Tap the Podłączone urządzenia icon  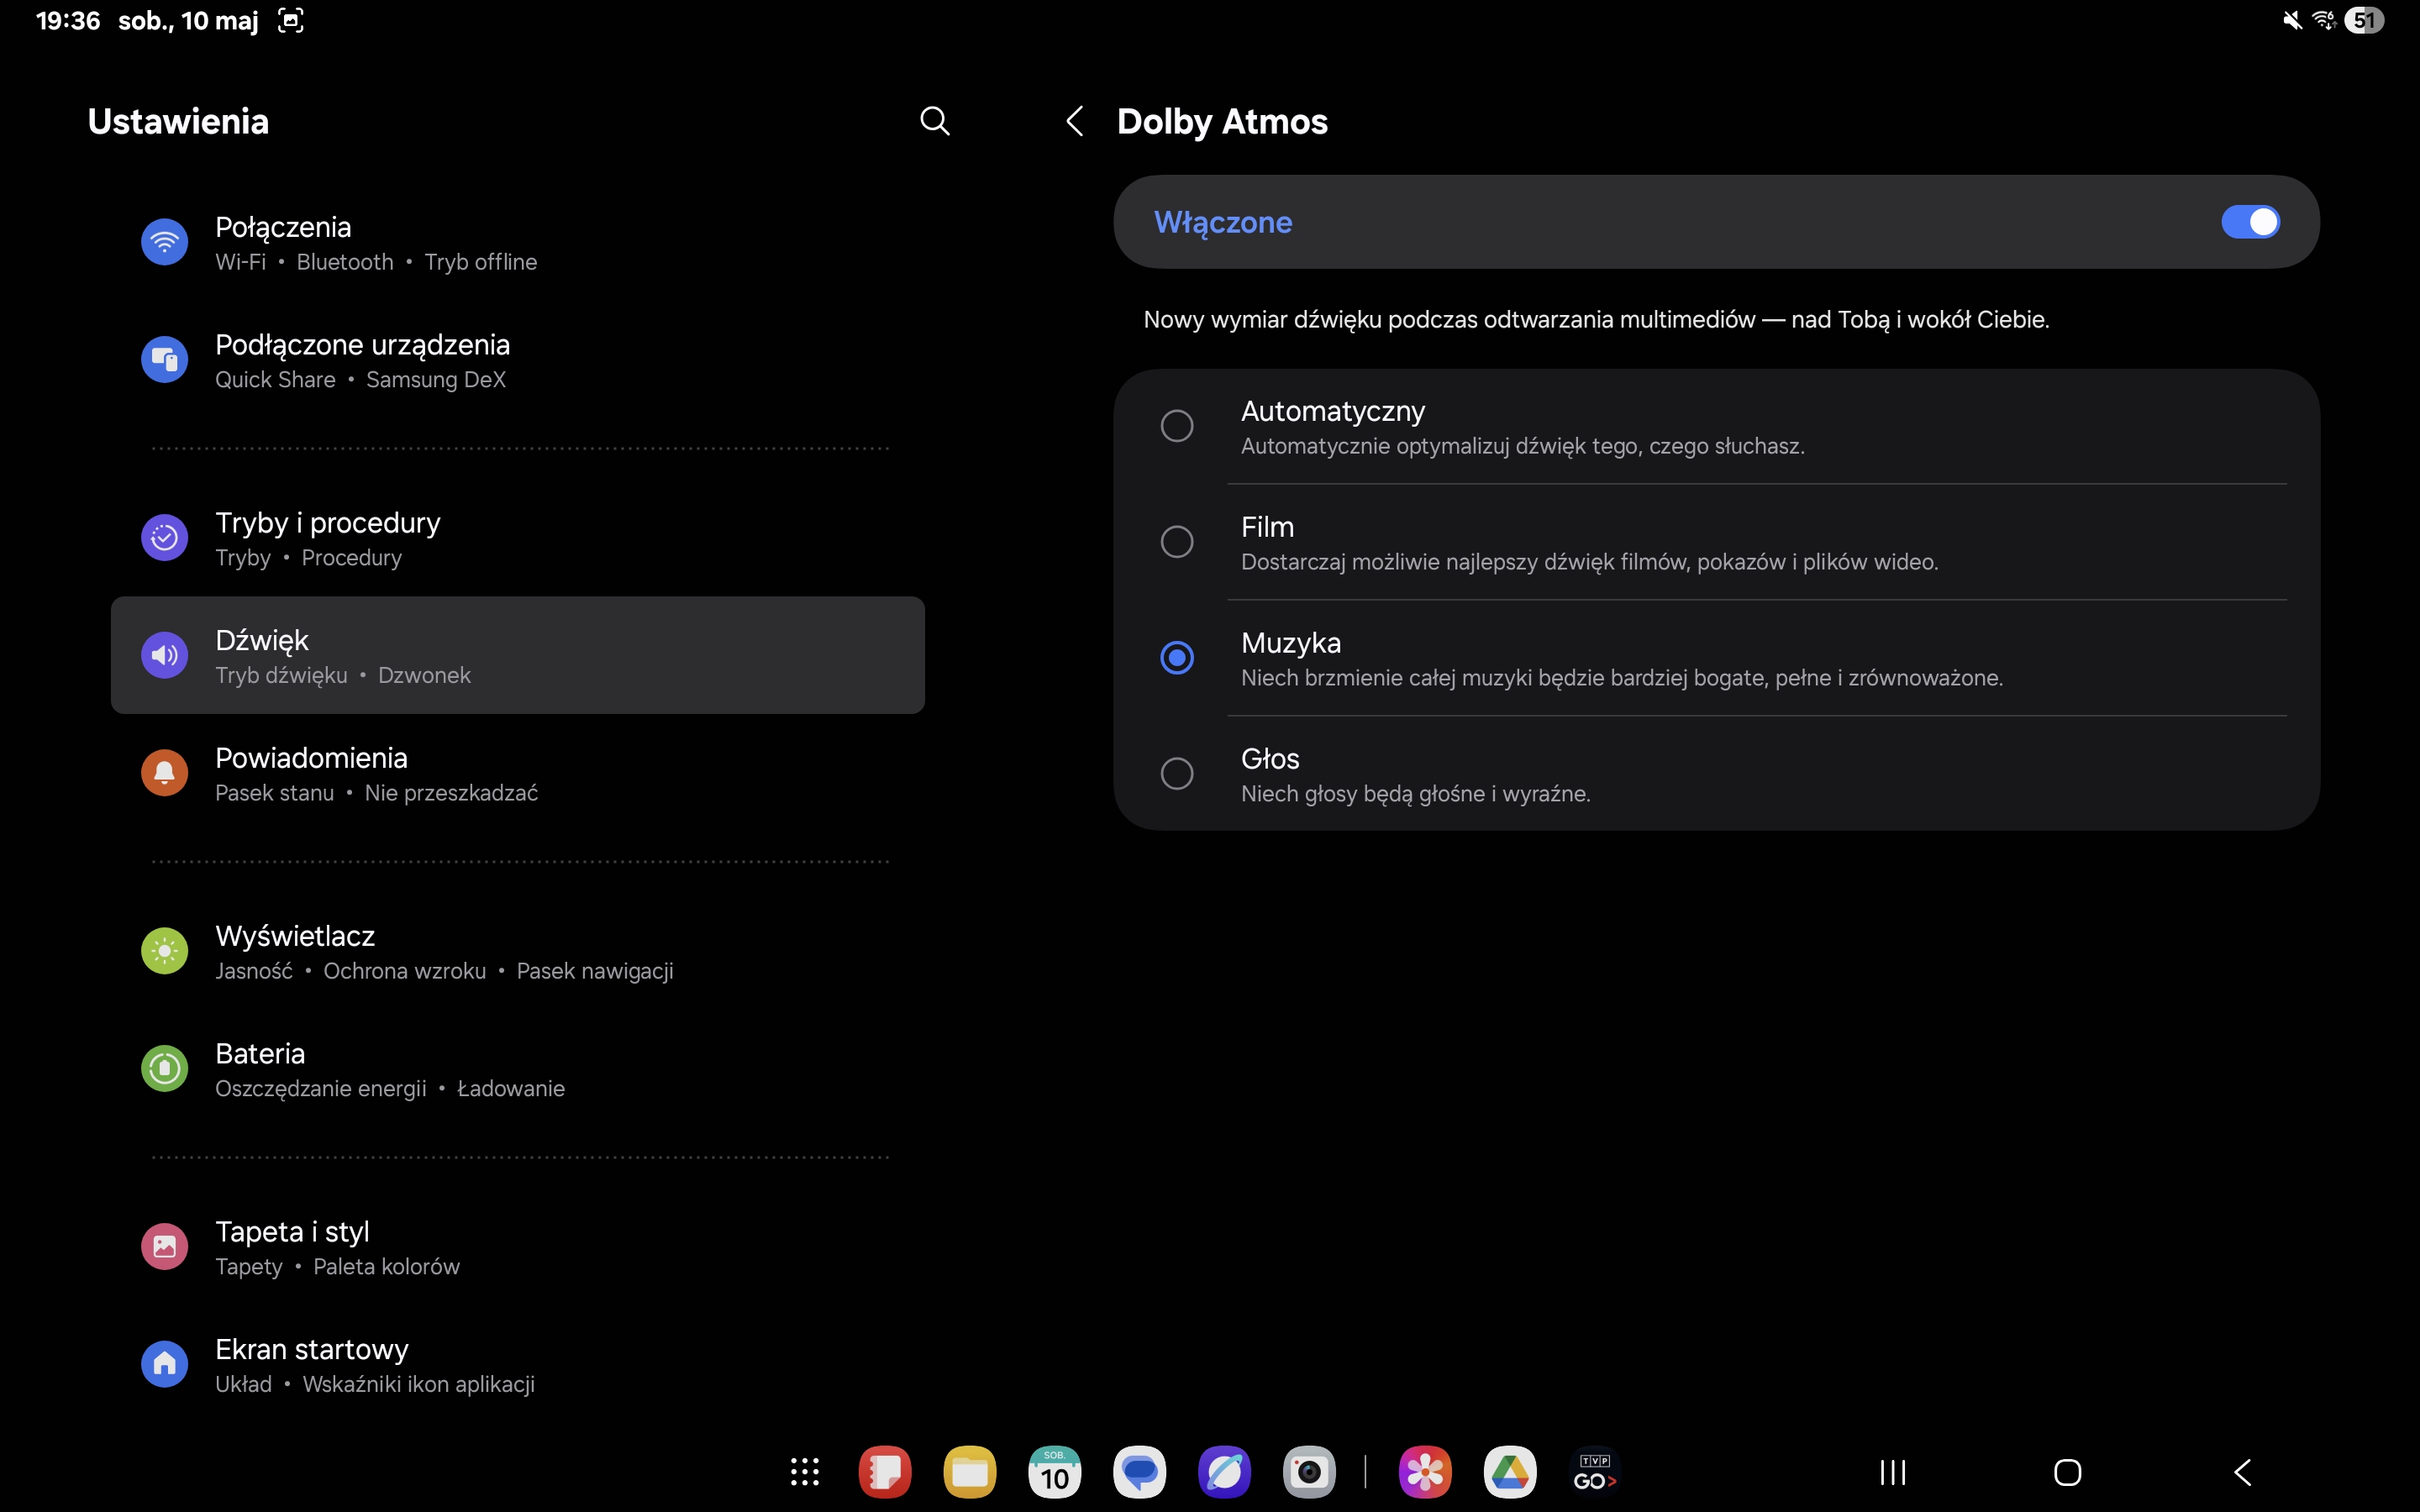165,360
